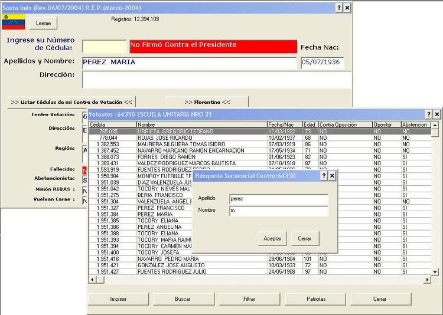Click help icon in Votantes window title
443x315 pixels.
coord(429,114)
